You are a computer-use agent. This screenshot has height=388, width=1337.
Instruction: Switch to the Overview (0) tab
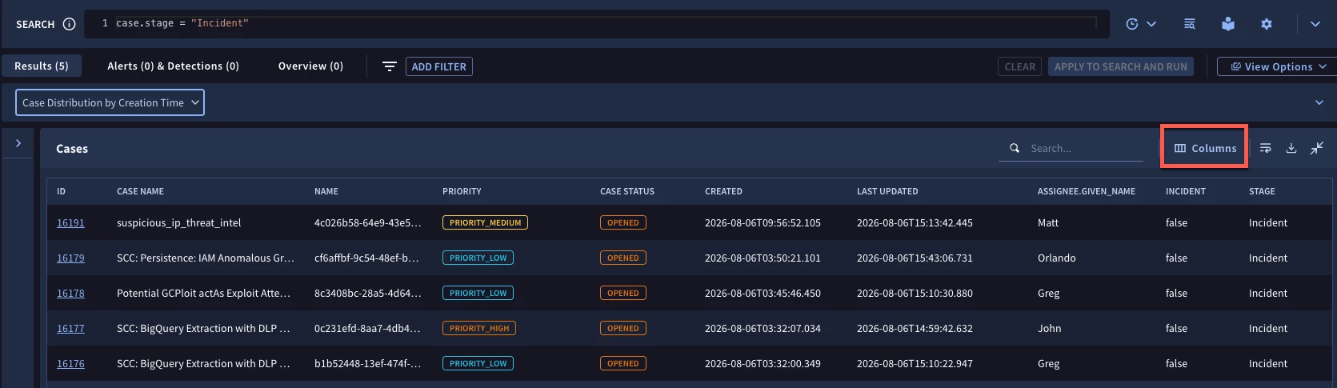pyautogui.click(x=310, y=66)
